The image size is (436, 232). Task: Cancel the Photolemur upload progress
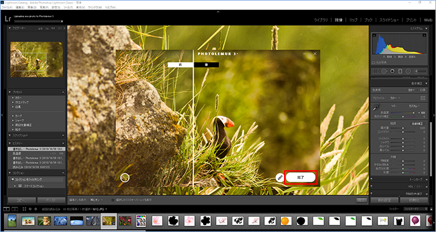tap(62, 21)
